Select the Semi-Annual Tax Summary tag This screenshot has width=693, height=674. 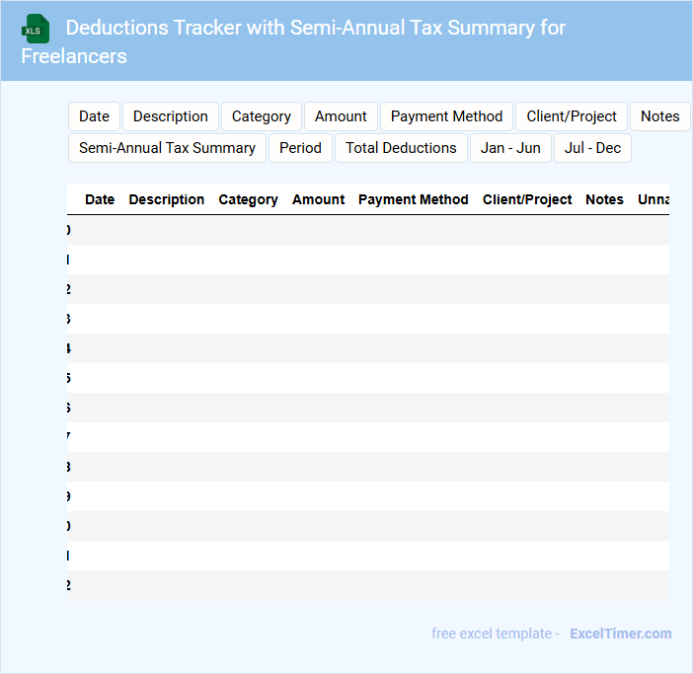pos(167,148)
